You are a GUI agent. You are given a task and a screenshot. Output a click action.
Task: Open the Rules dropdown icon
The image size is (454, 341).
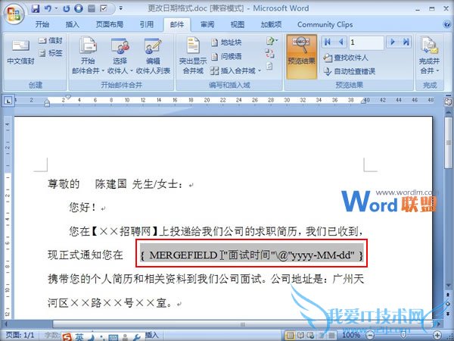[x=272, y=41]
